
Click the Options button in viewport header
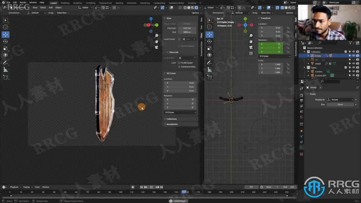(196, 13)
